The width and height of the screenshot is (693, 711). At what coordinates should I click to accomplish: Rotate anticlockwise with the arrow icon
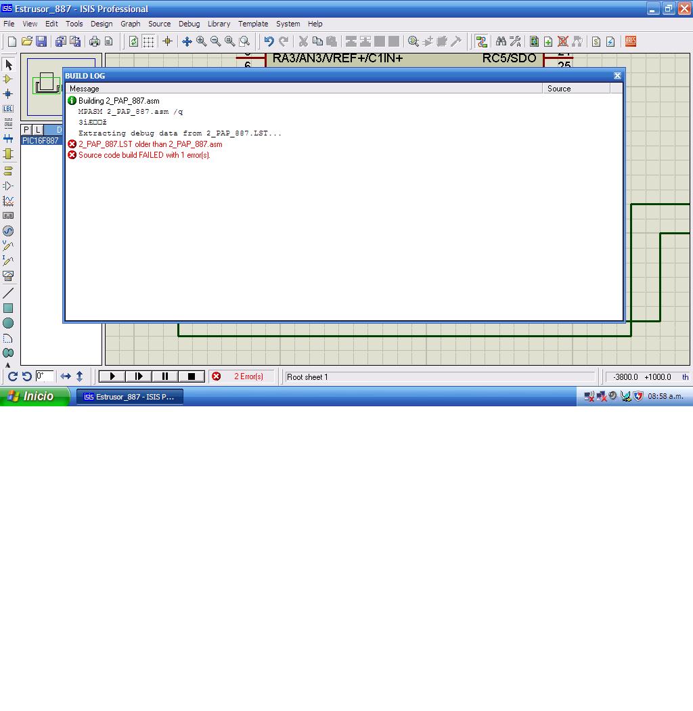[27, 376]
